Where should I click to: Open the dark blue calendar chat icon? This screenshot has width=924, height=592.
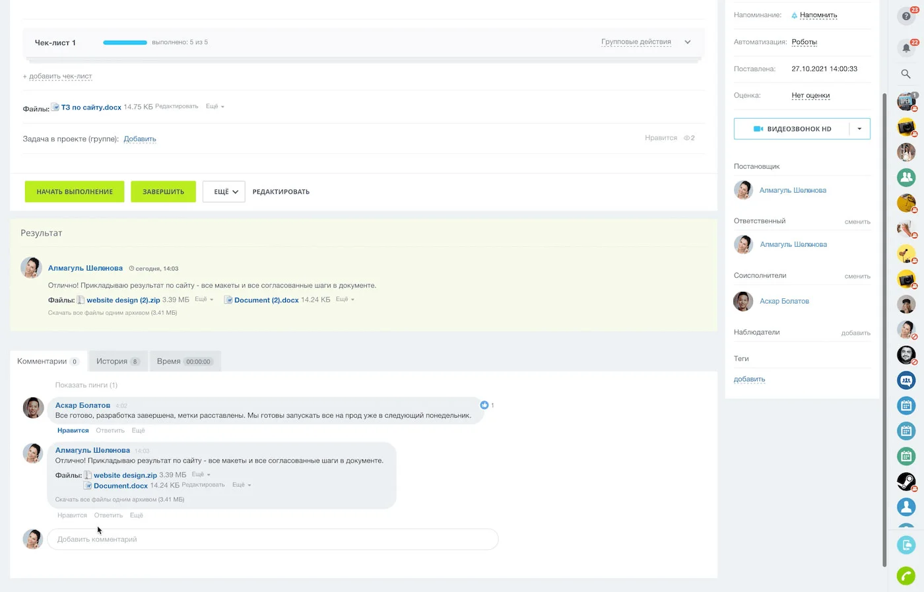906,405
